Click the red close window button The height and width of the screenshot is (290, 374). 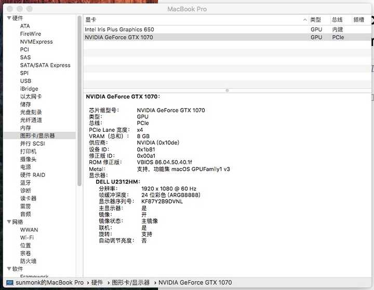(10, 9)
